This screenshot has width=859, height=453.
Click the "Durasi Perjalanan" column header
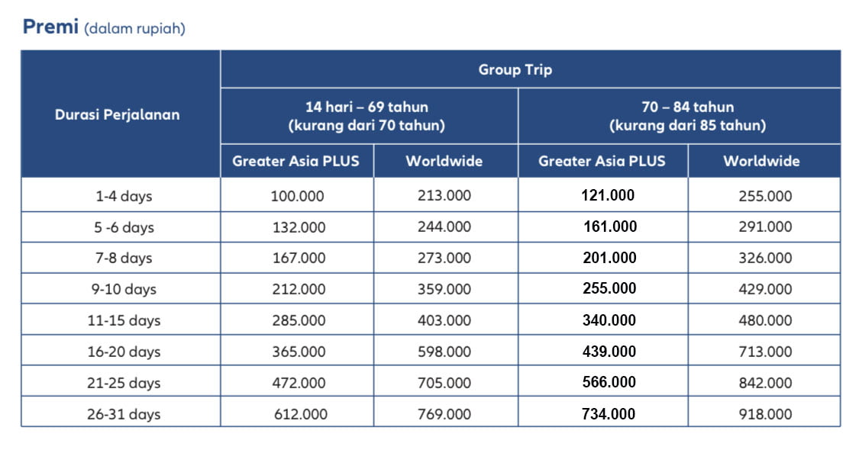point(117,114)
